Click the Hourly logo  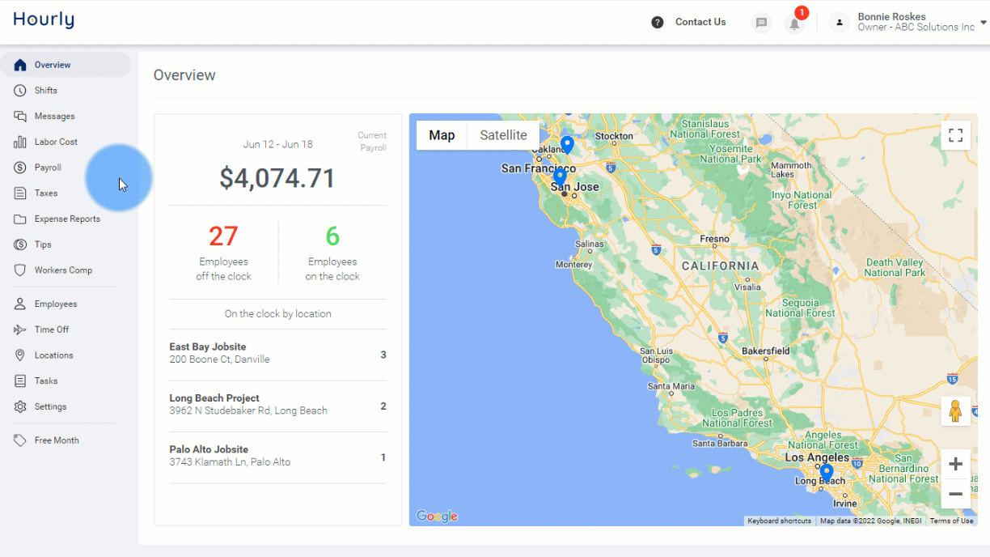[44, 20]
